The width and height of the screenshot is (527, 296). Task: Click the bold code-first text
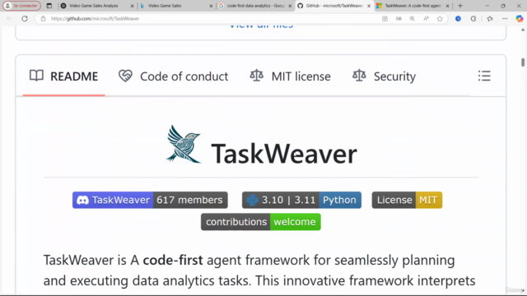point(173,260)
